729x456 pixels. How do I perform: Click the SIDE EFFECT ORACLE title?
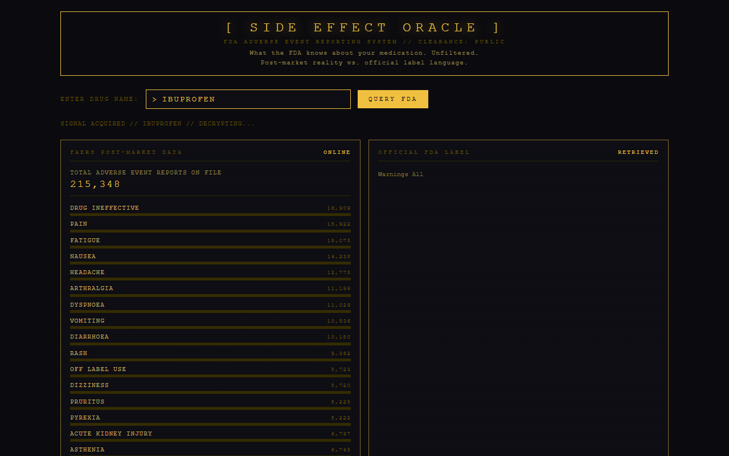tap(364, 27)
